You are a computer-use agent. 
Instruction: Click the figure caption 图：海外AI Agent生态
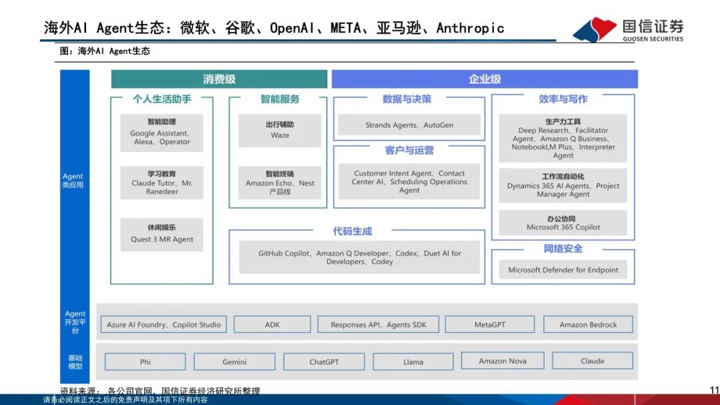(105, 51)
